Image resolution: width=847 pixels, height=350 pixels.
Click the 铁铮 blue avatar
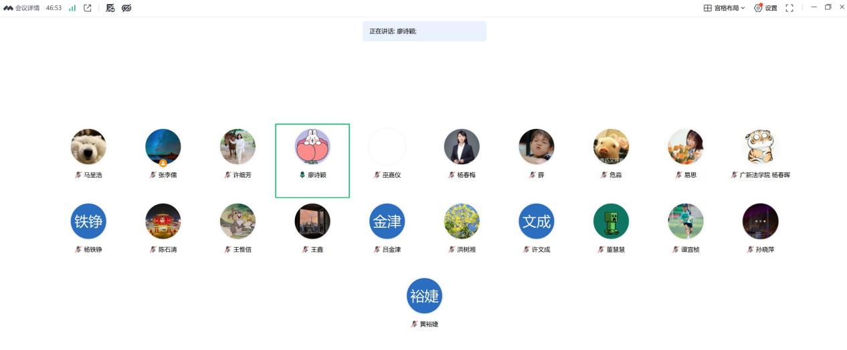pos(88,221)
